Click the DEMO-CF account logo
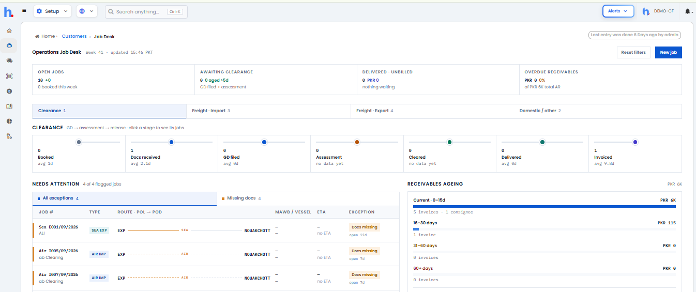696x292 pixels. 646,11
